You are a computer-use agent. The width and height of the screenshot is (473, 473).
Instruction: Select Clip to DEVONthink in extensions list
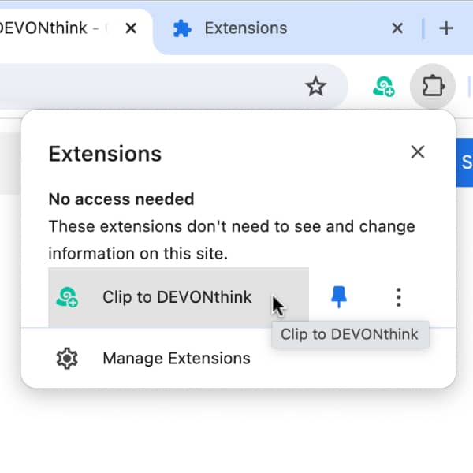pos(179,297)
